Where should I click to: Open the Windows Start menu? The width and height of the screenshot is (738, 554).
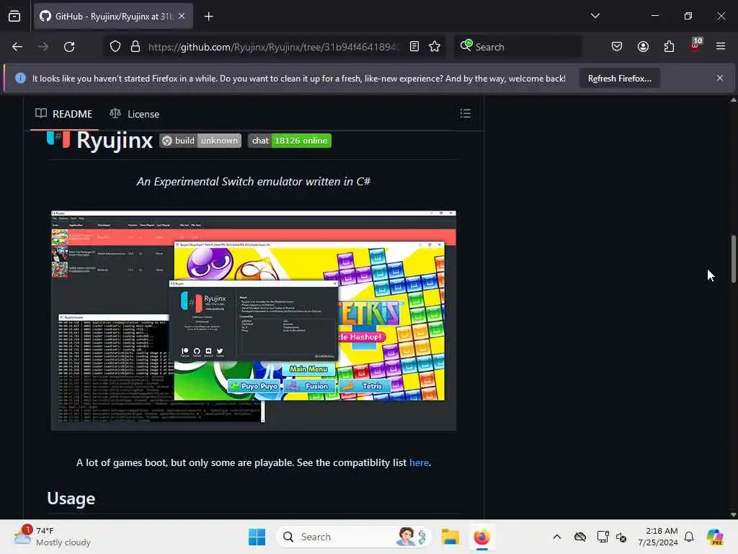pos(257,537)
